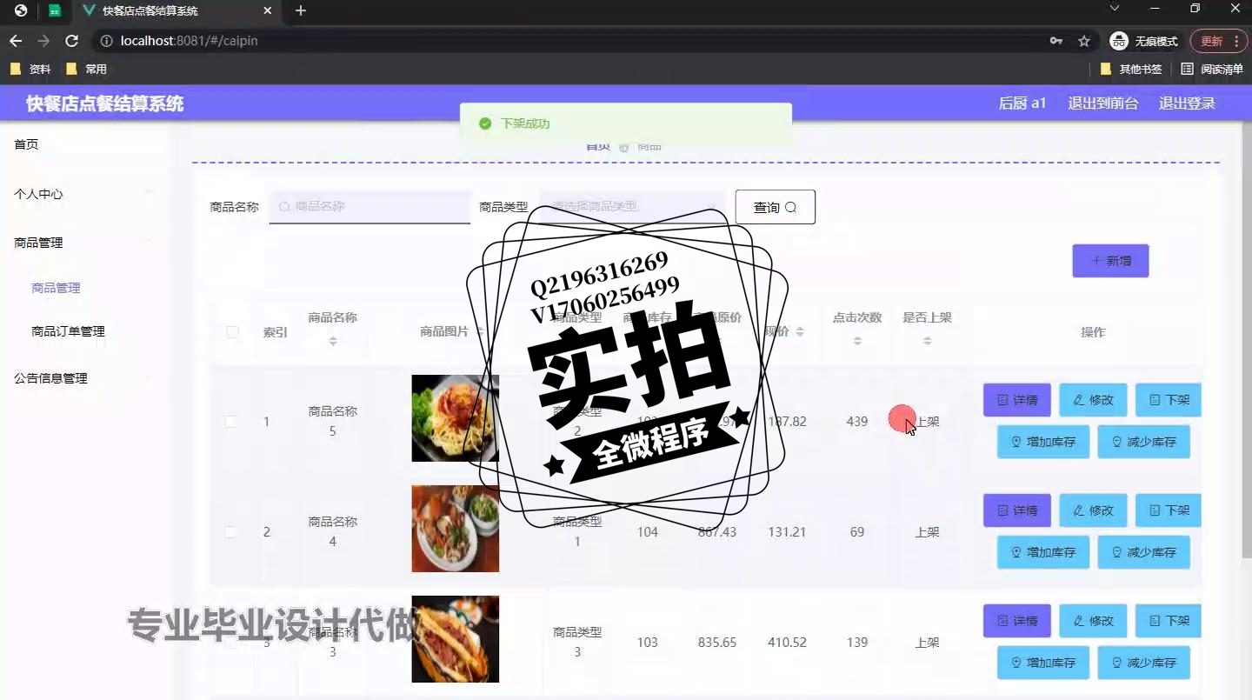The height and width of the screenshot is (700, 1252).
Task: Click 详情 for 商品名称 4
Action: click(1017, 510)
